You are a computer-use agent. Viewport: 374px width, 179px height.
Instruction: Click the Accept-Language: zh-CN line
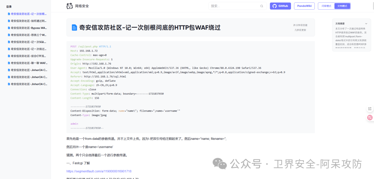coord(94,85)
